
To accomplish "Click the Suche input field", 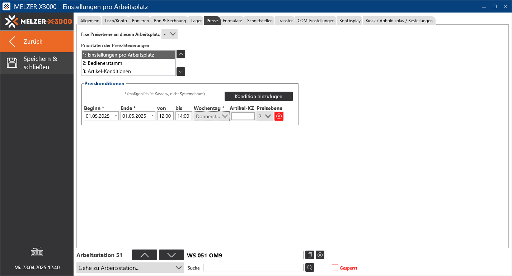I will [253, 268].
